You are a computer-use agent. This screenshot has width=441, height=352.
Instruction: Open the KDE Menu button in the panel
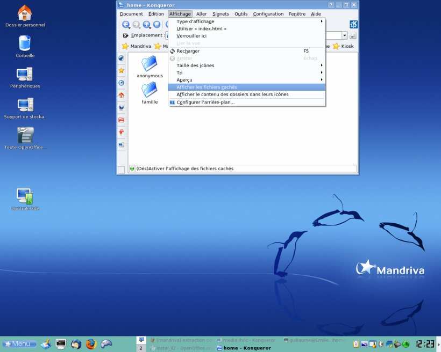tap(19, 344)
